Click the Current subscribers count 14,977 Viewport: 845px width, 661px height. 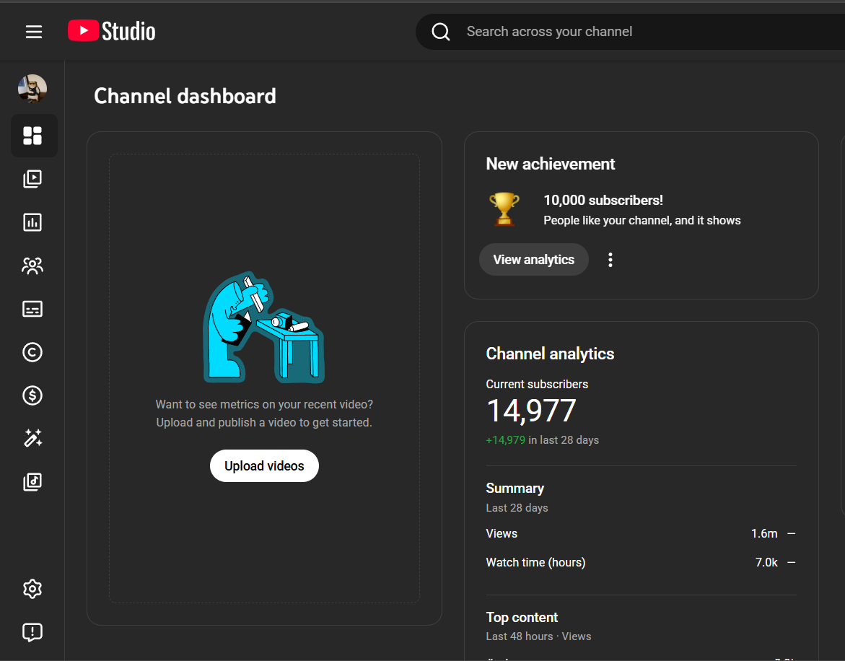pyautogui.click(x=531, y=411)
